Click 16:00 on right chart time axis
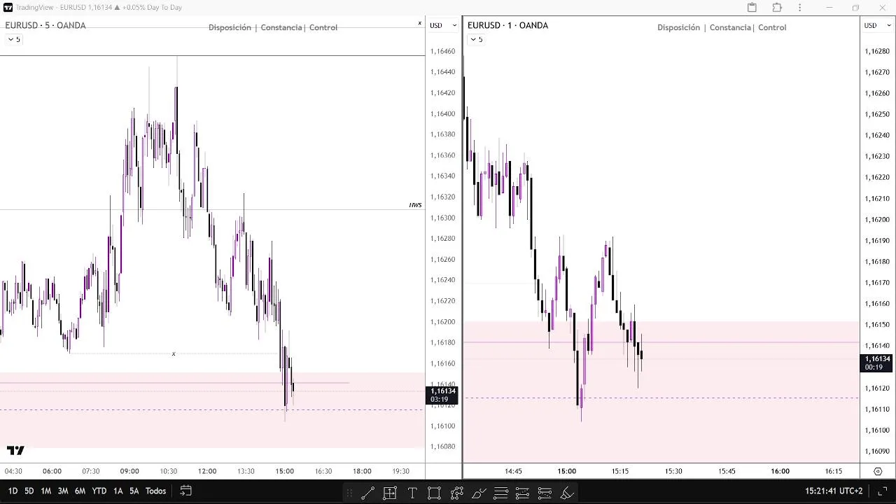Image resolution: width=896 pixels, height=504 pixels. tap(780, 471)
